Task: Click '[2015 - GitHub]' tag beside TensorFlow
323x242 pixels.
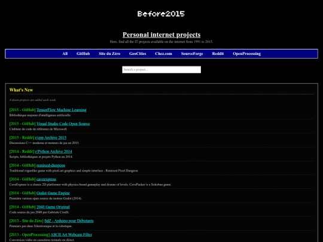Action: point(23,110)
